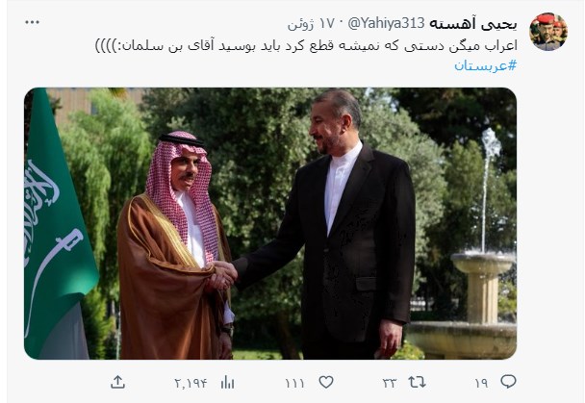Open the author's profile picture
Image resolution: width=585 pixels, height=403 pixels.
tap(548, 32)
